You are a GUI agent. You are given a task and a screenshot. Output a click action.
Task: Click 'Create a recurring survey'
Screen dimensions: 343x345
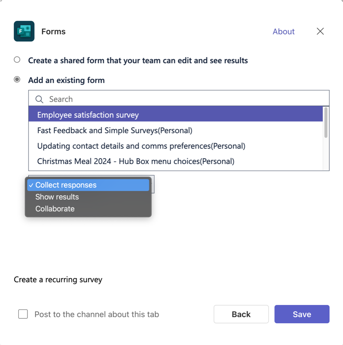pos(58,279)
